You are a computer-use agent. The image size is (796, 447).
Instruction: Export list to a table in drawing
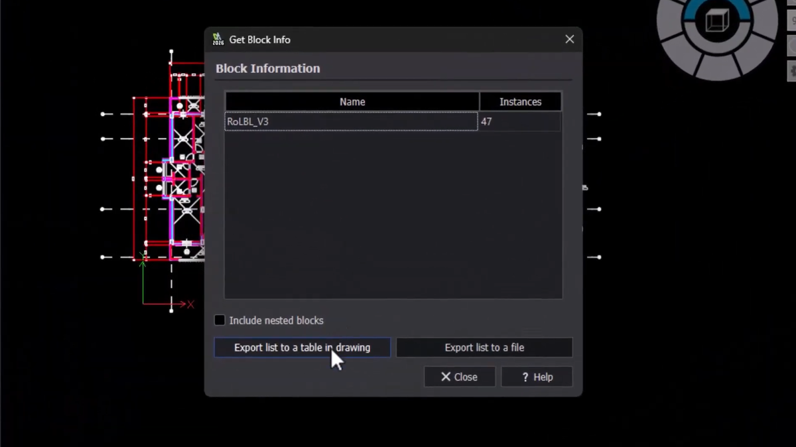click(302, 348)
